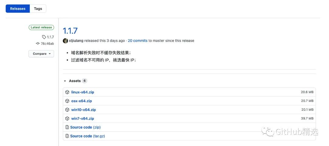The width and height of the screenshot is (329, 146).
Task: Click the package icon beside osx-x64.zip
Action: click(x=67, y=101)
